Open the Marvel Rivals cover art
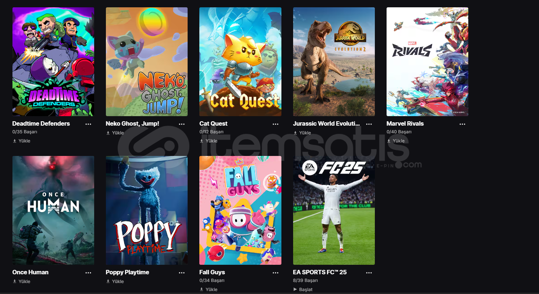 point(427,62)
